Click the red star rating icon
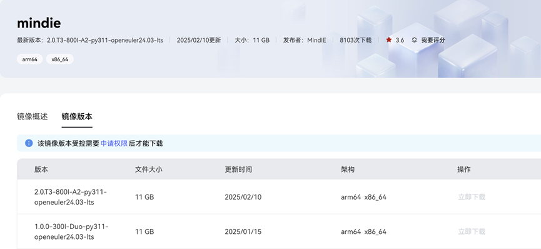This screenshot has height=249, width=541. point(389,40)
